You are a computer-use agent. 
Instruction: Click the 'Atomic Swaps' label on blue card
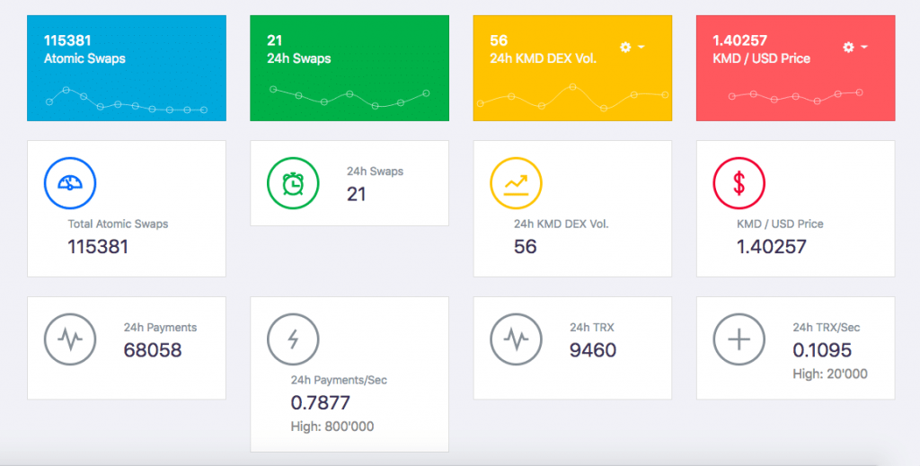84,58
